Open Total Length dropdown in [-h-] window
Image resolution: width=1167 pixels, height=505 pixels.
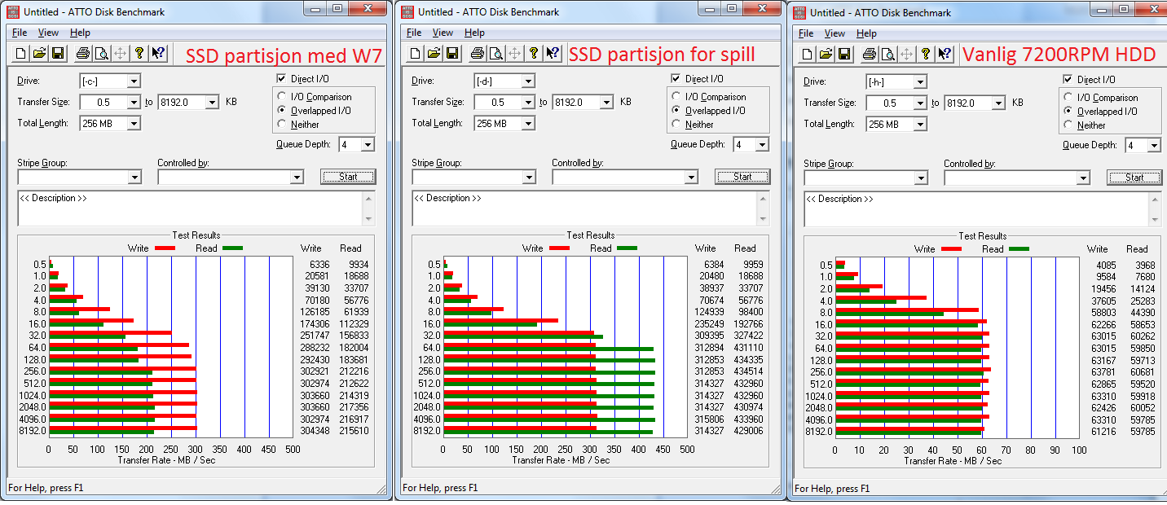click(920, 125)
